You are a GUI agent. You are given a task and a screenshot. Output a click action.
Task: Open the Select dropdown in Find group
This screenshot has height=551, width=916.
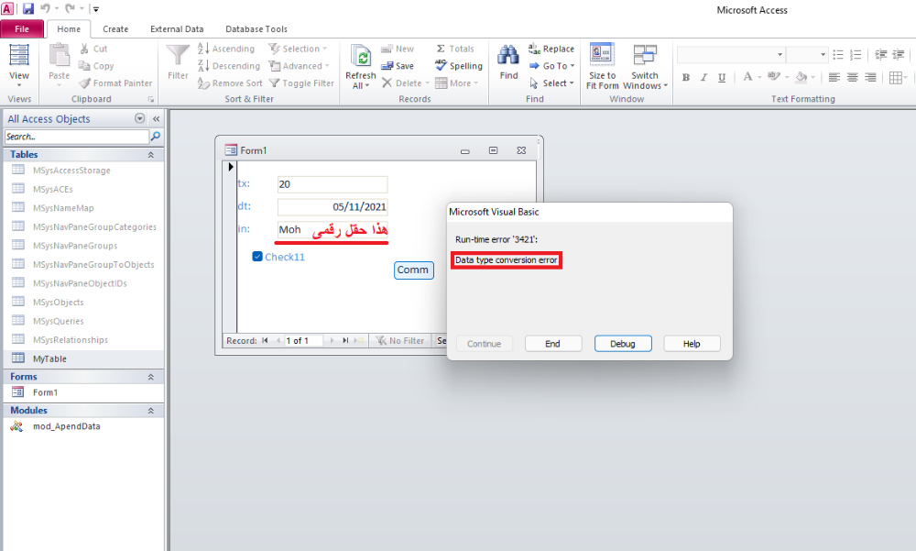(551, 83)
